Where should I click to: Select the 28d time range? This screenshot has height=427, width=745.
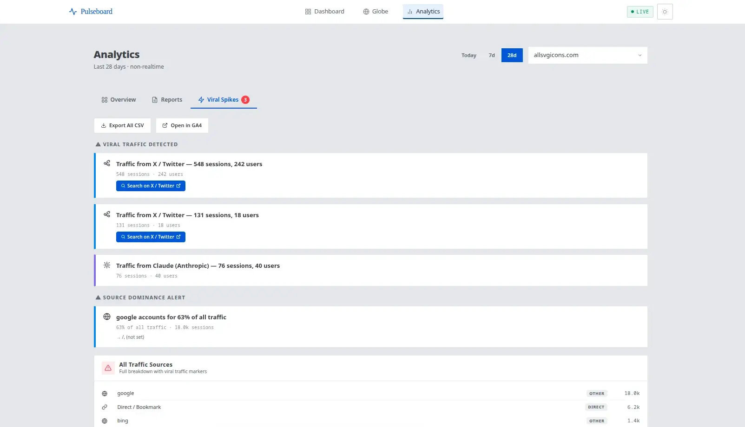tap(512, 55)
